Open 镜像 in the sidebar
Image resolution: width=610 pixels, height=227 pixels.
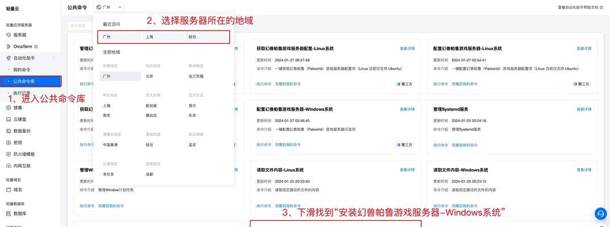[x=17, y=108]
